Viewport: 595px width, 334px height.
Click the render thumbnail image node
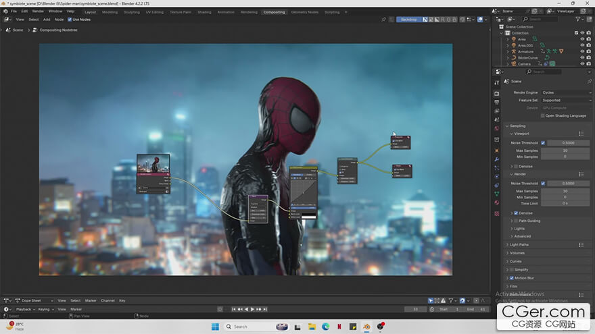pyautogui.click(x=153, y=163)
